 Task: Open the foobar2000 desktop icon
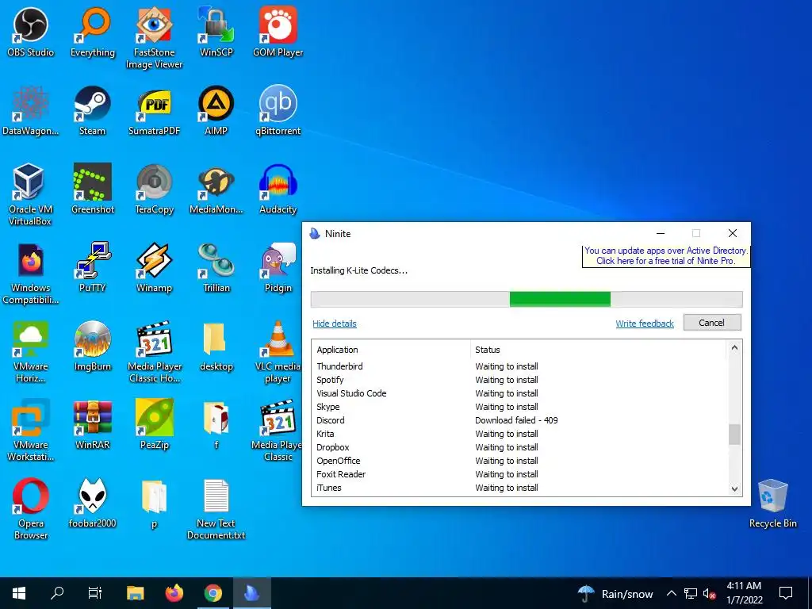point(93,504)
